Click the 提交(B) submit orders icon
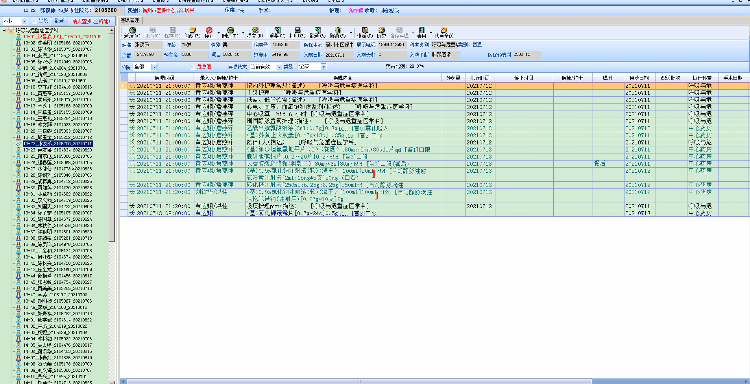This screenshot has height=384, width=750. tap(255, 30)
